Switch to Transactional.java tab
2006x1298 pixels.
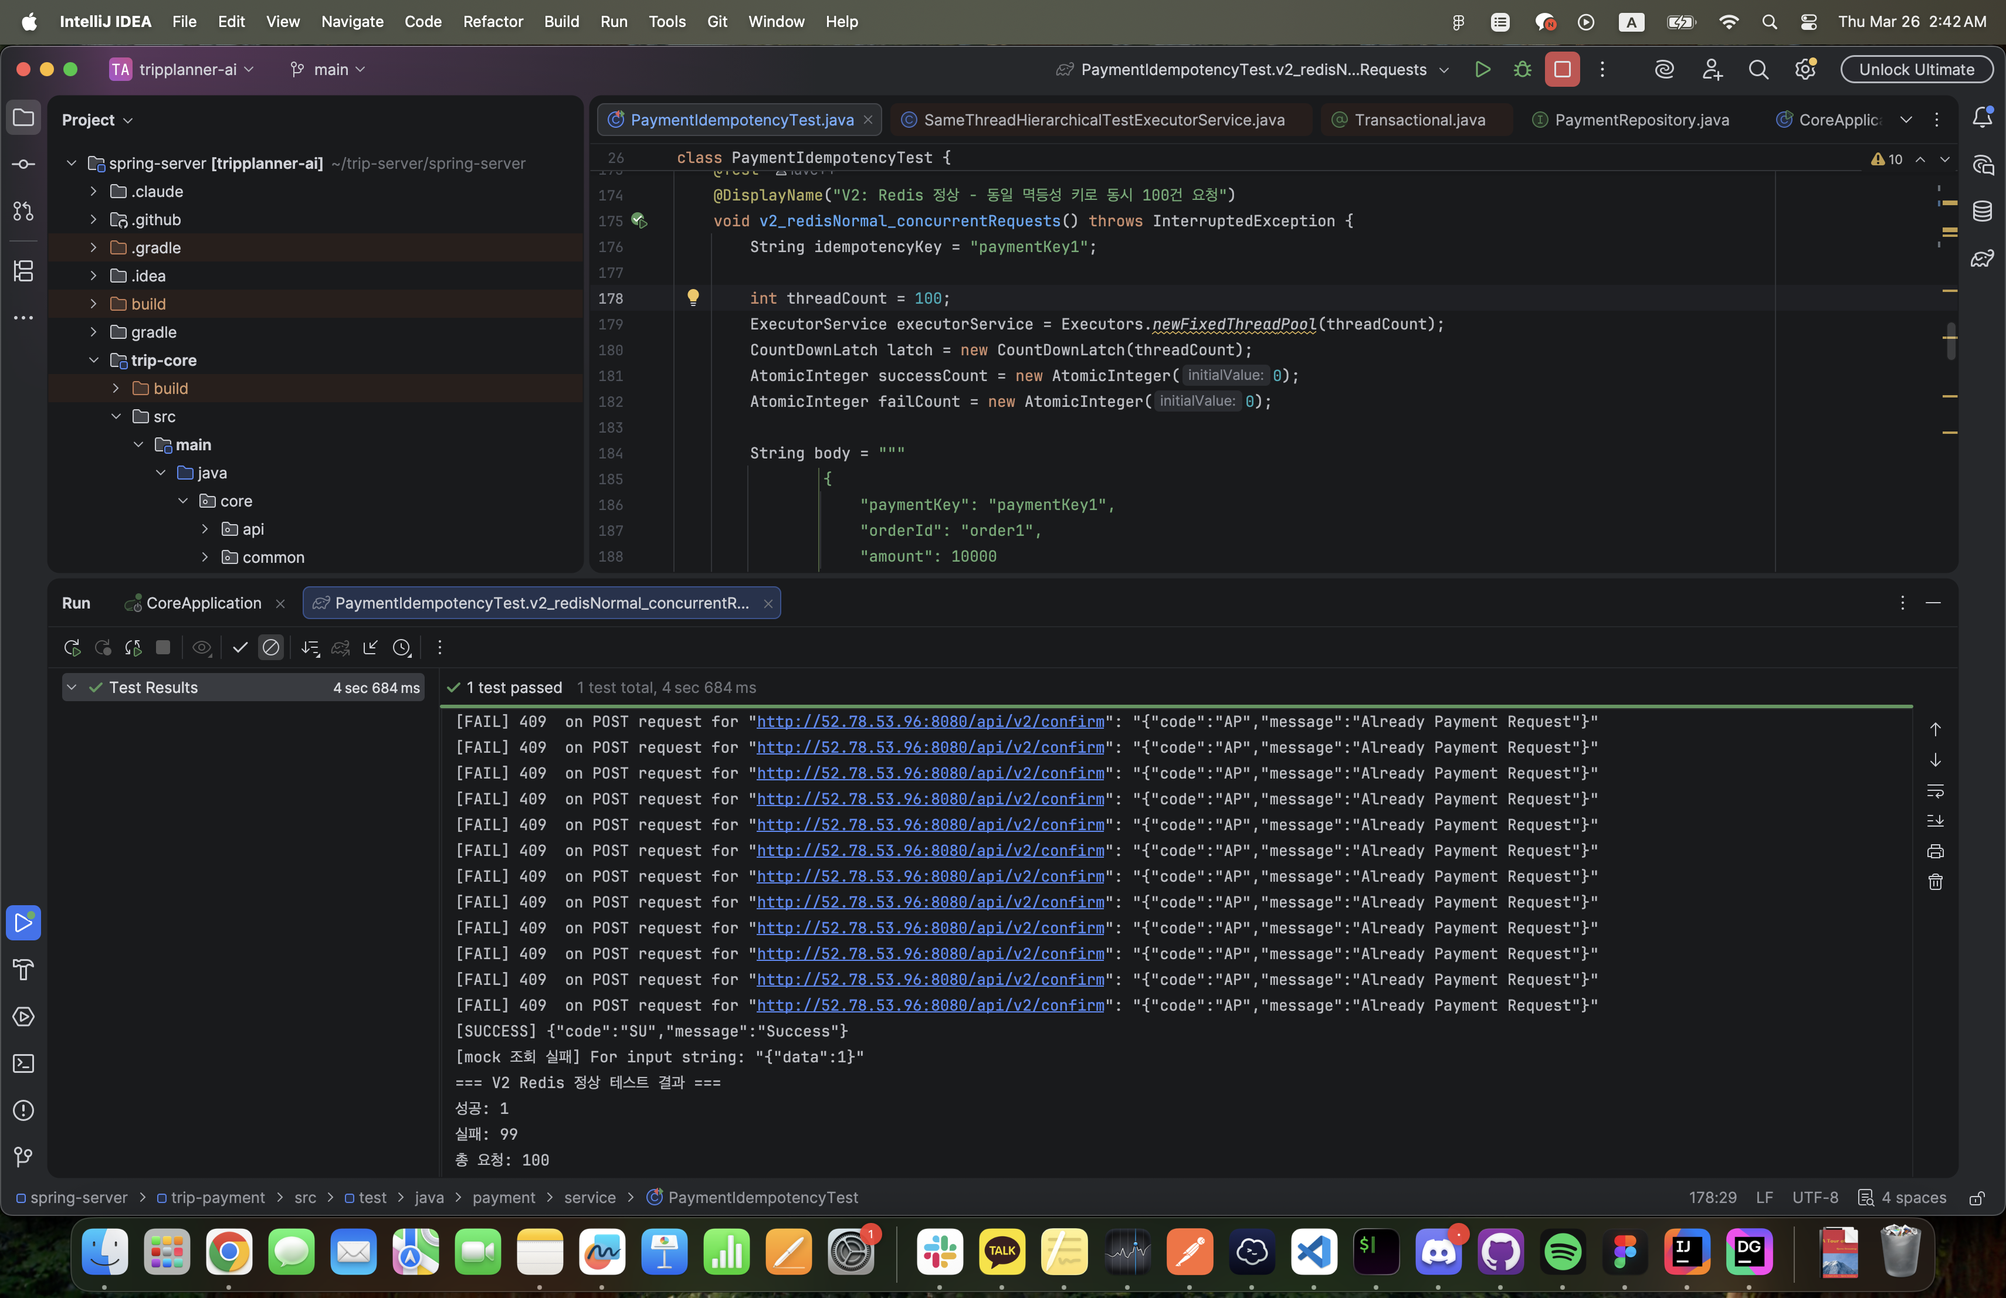pos(1418,120)
